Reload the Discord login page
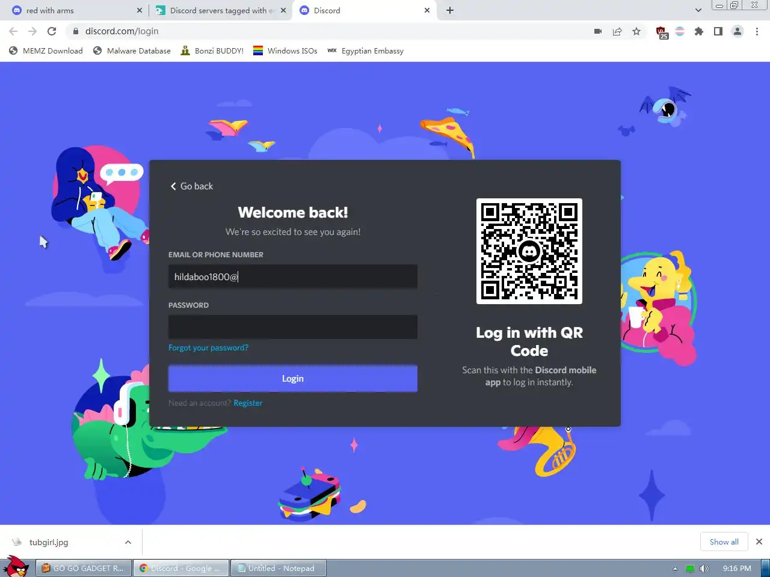770x577 pixels. (x=52, y=31)
